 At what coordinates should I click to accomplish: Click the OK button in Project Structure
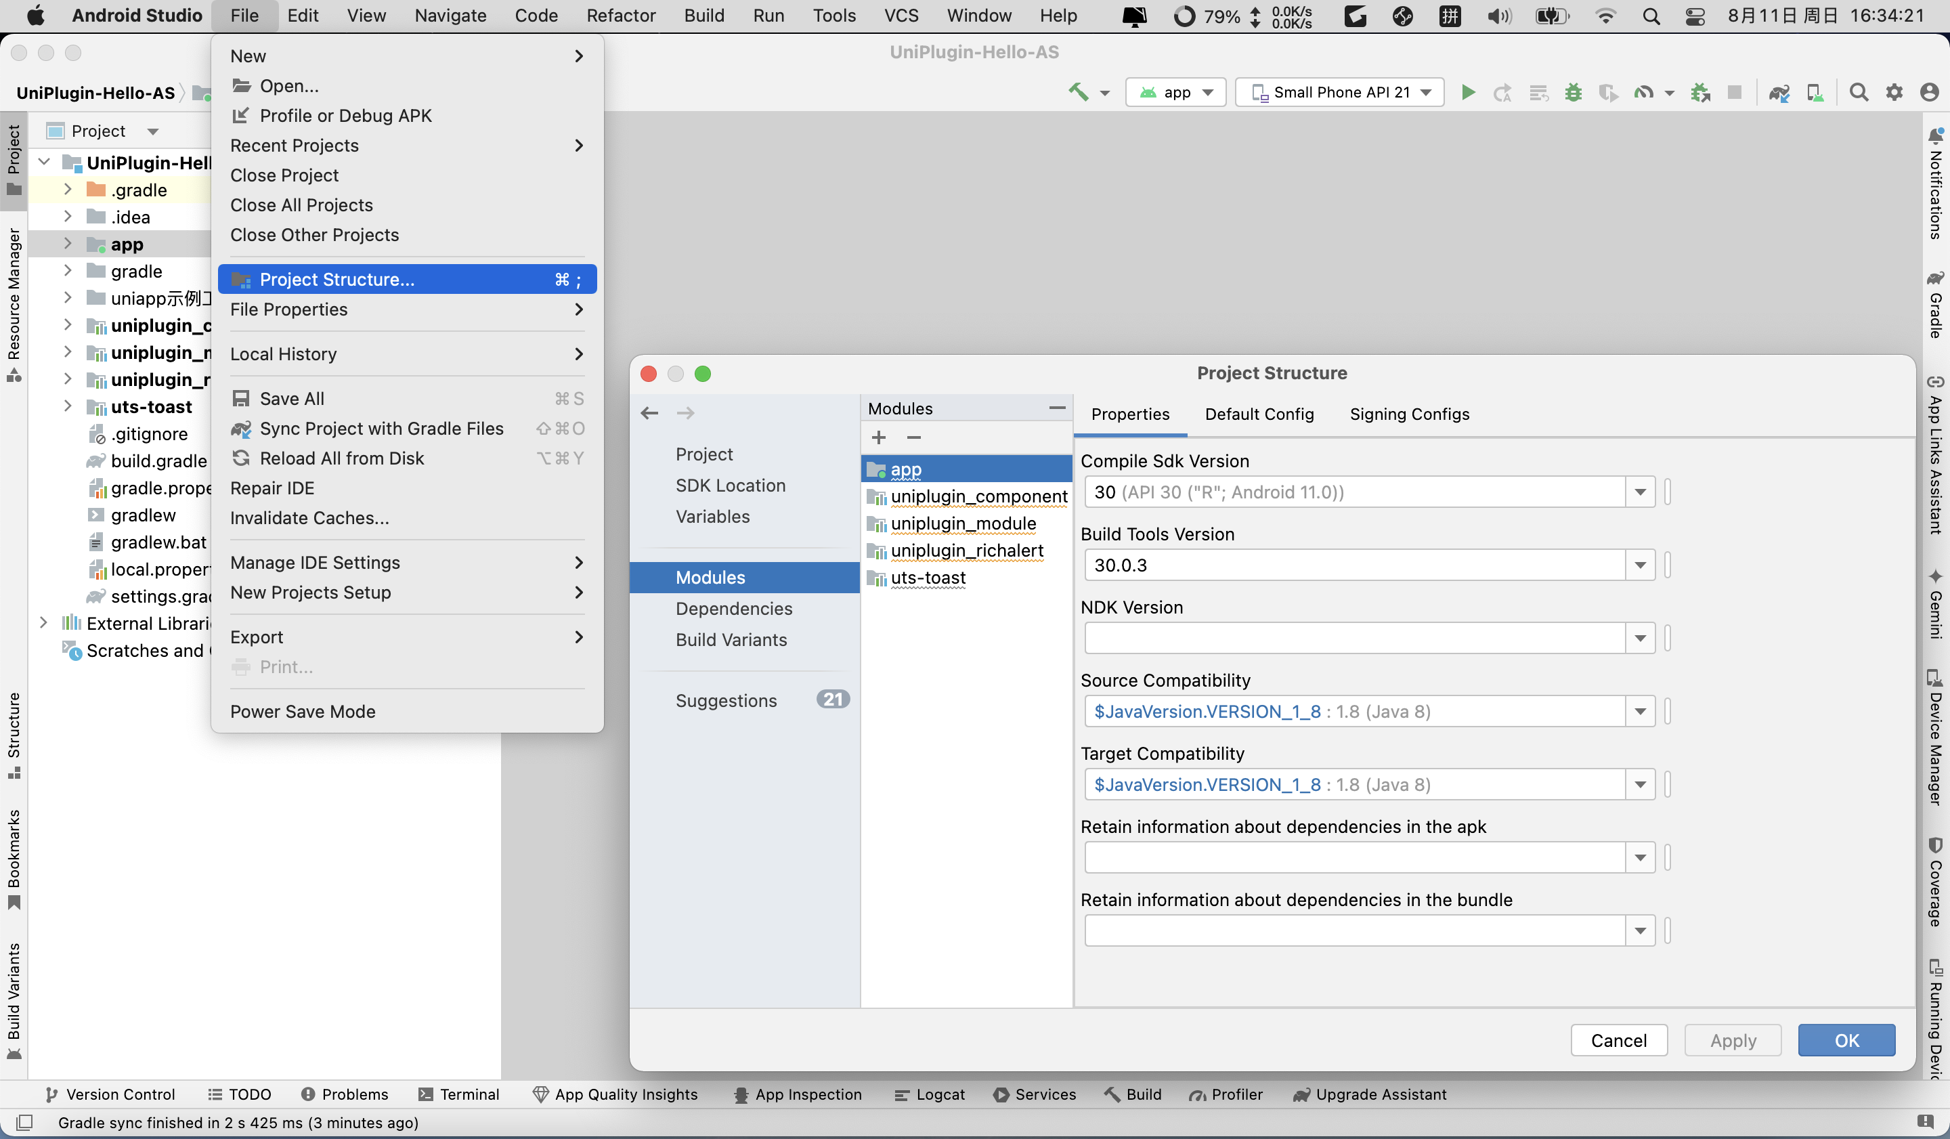pyautogui.click(x=1846, y=1041)
